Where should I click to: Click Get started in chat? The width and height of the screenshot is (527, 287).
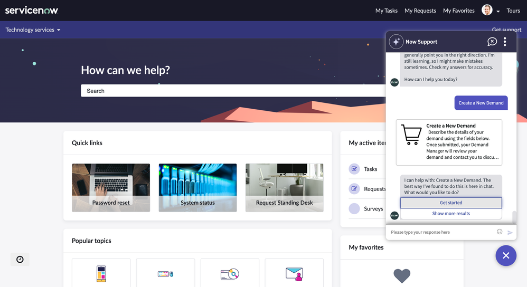point(451,203)
